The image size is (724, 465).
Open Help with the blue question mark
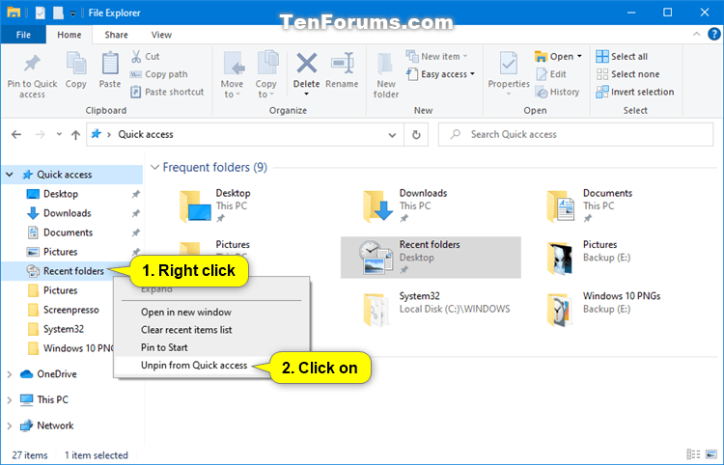pos(713,34)
